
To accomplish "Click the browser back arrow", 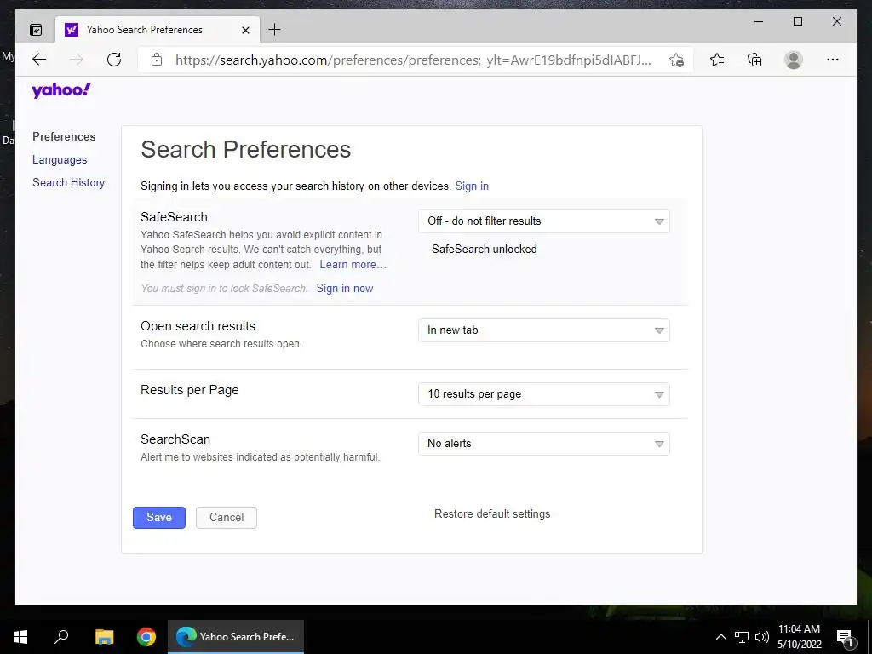I will [39, 60].
